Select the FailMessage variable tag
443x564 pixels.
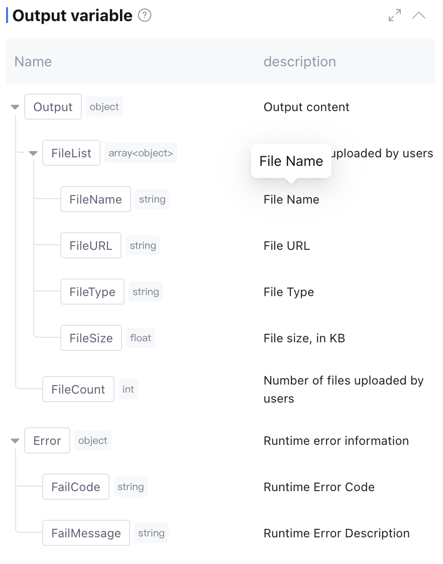coord(86,533)
